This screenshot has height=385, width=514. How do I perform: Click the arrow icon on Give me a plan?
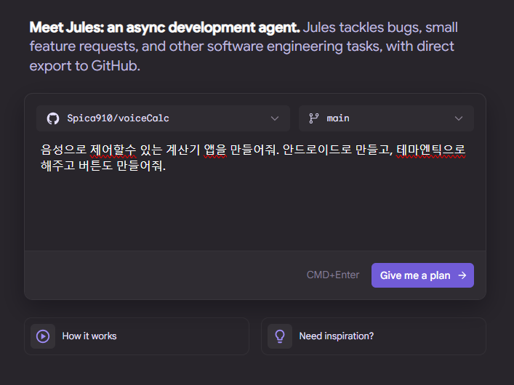click(462, 275)
